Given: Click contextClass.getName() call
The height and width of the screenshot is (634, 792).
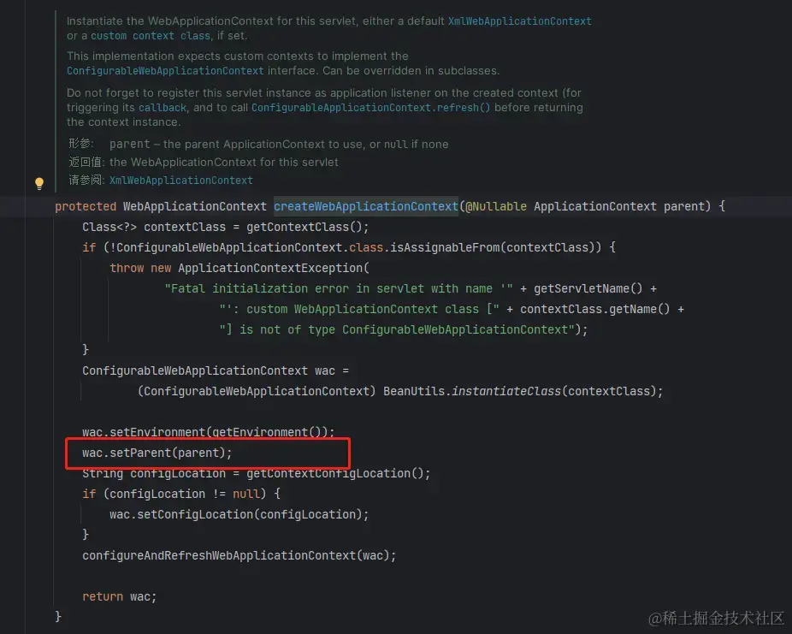Looking at the screenshot, I should 595,309.
